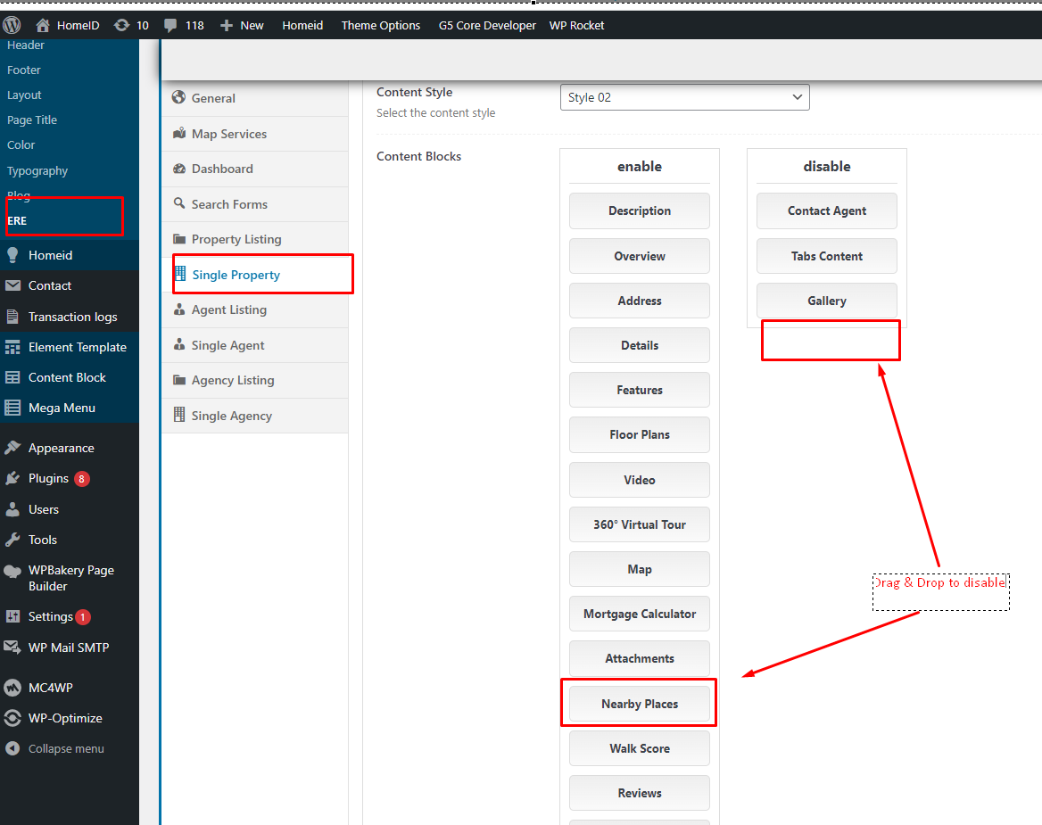Click the WordPress logo icon
1042x825 pixels.
click(12, 25)
